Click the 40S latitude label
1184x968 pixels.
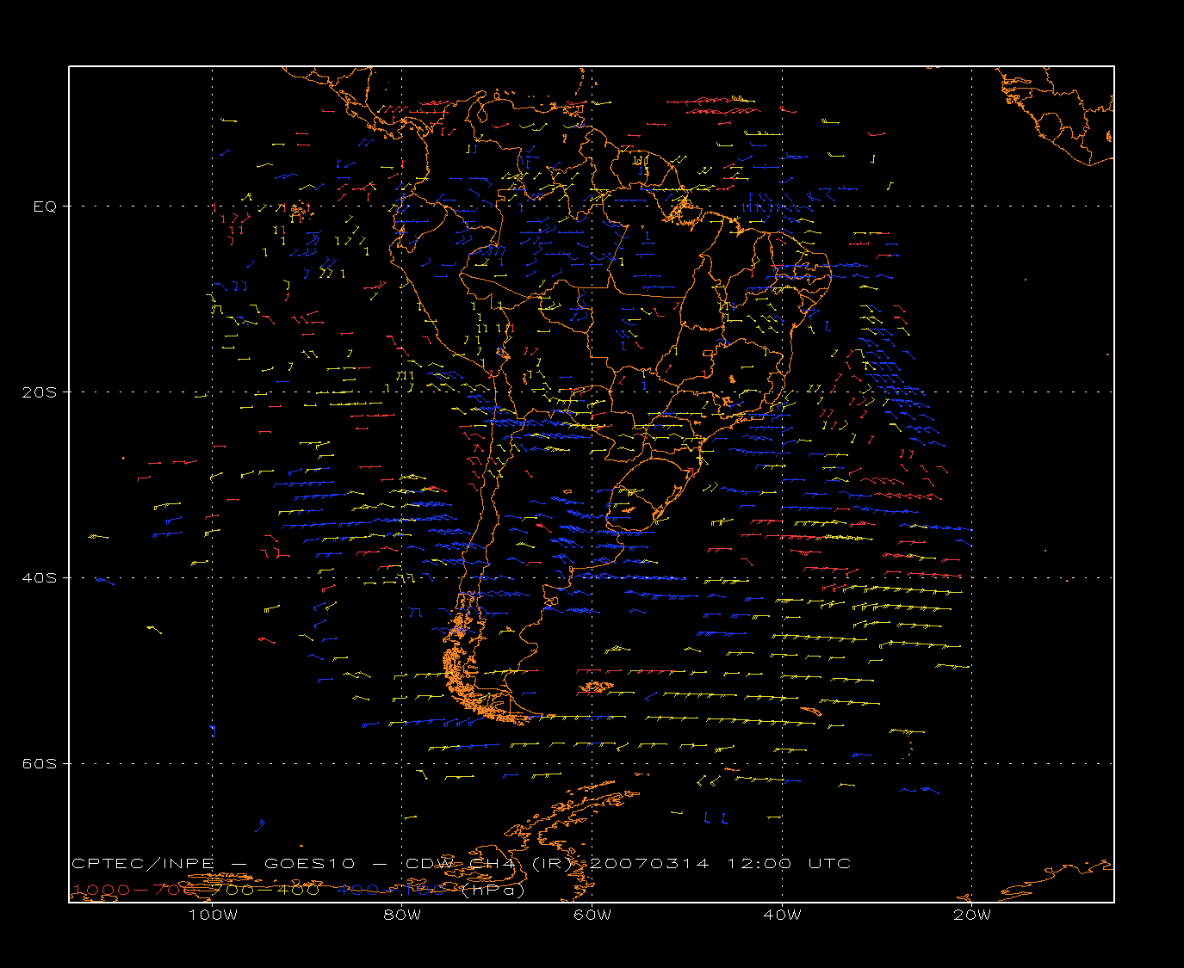tap(39, 578)
